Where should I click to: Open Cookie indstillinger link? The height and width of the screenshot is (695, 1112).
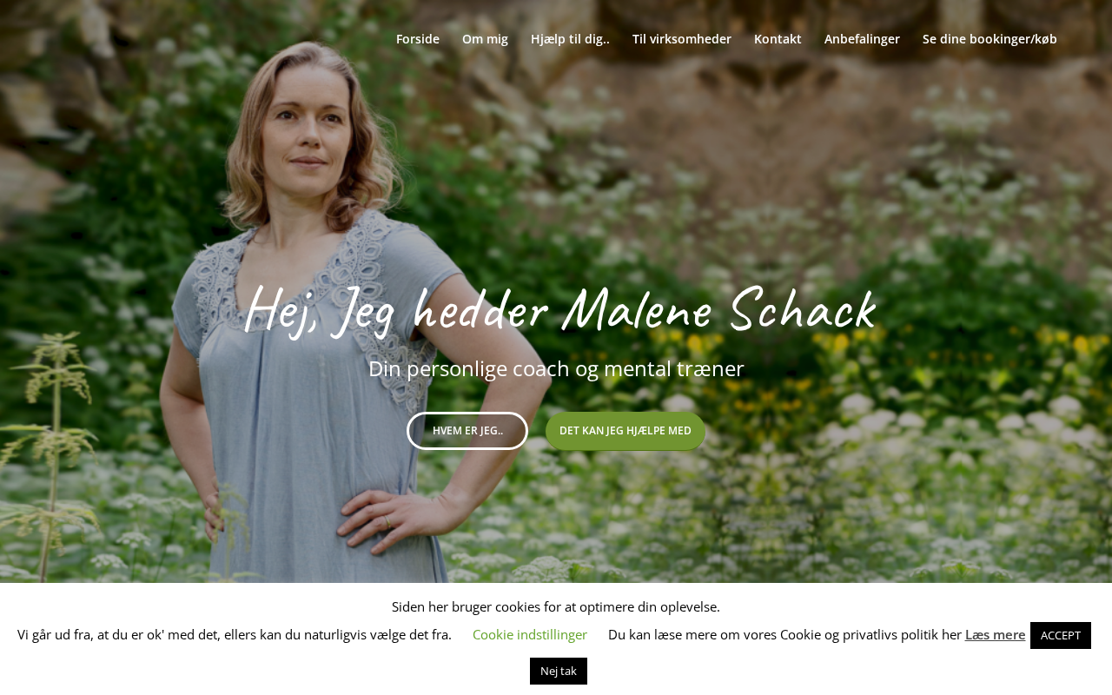[x=530, y=635]
